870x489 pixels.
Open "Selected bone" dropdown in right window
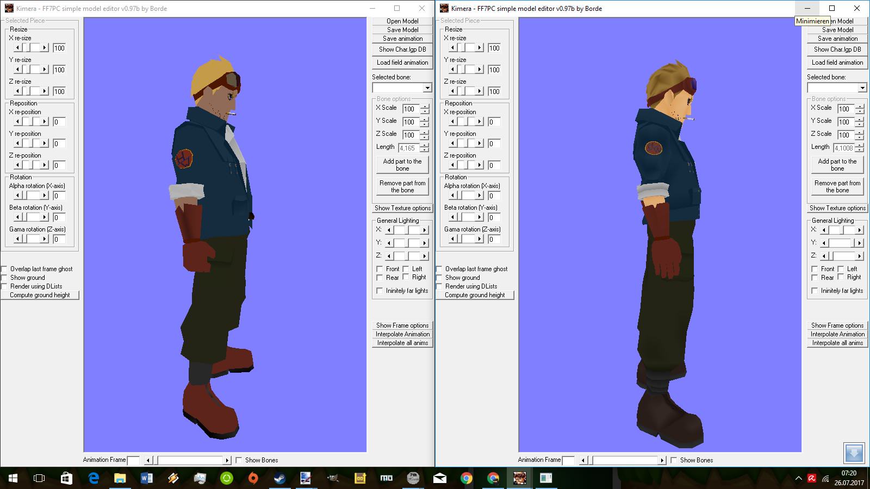pyautogui.click(x=862, y=88)
